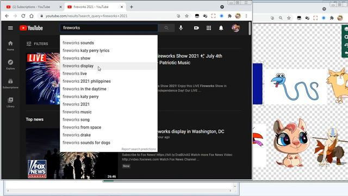
Task: Open the YouTube hamburger guide menu
Action: (10, 28)
